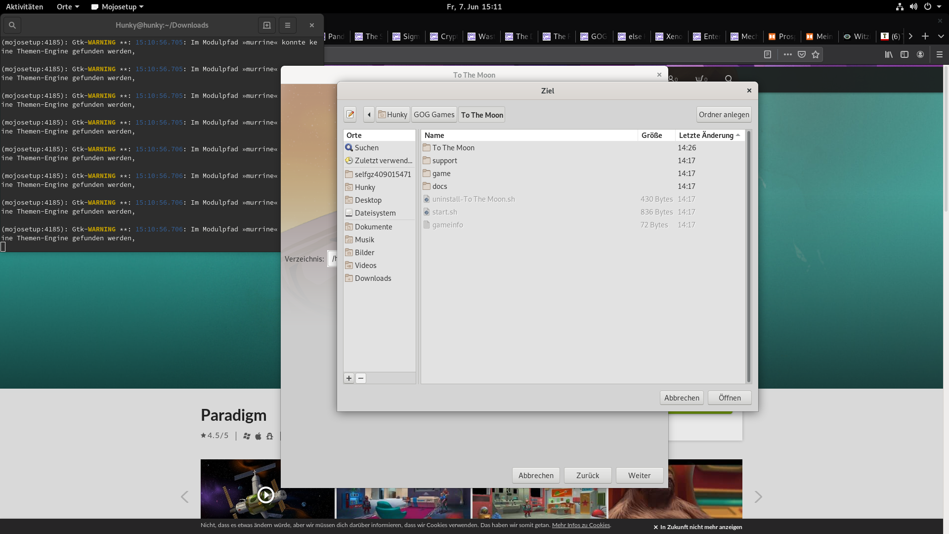Click the bookmark star icon in the browser toolbar
Viewport: 949px width, 534px height.
tap(816, 54)
